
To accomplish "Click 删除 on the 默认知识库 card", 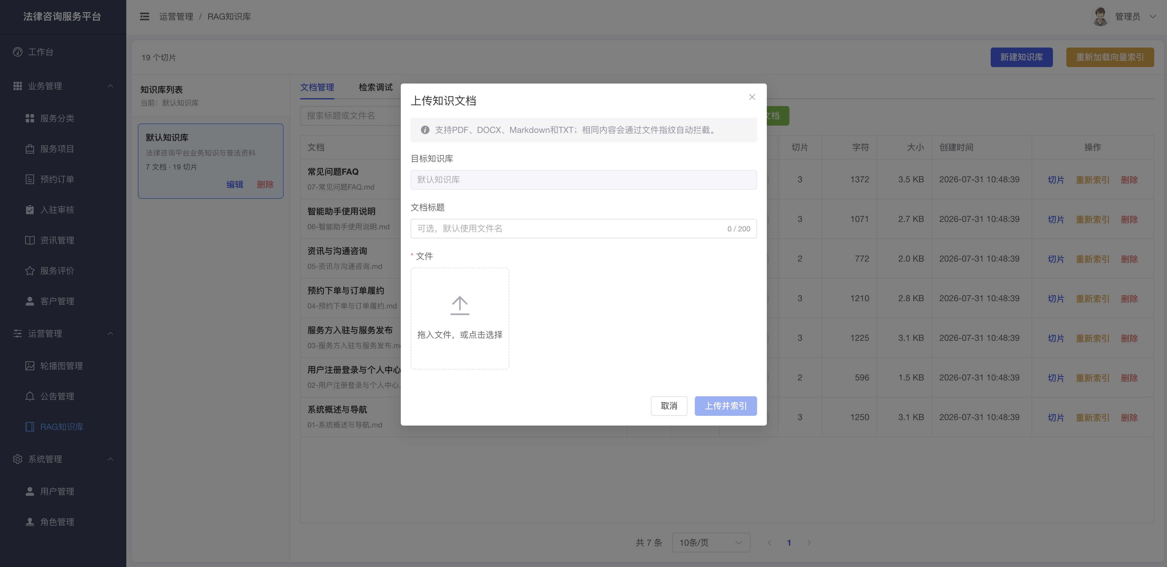I will click(x=265, y=184).
